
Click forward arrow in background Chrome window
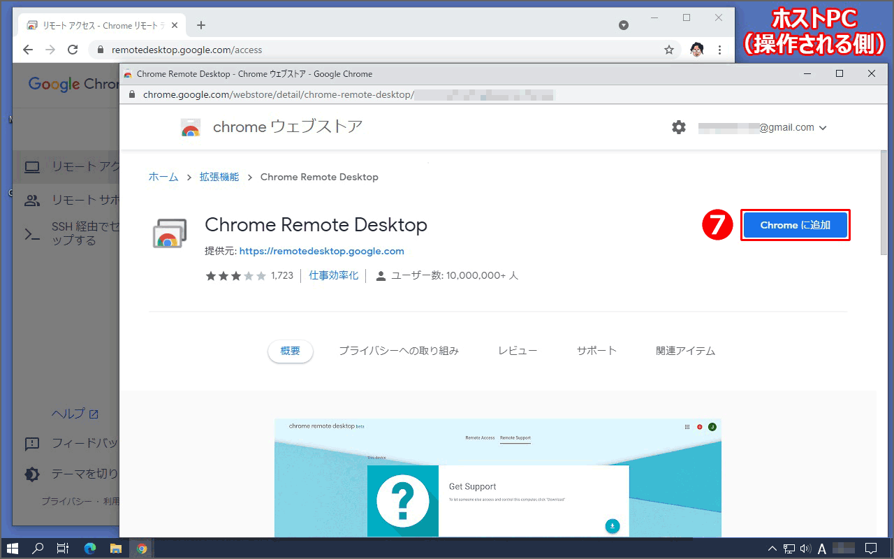point(50,50)
